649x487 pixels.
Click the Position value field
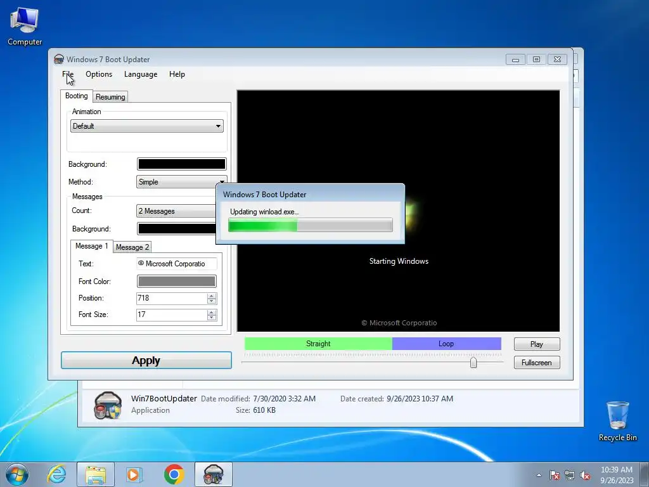(x=172, y=298)
